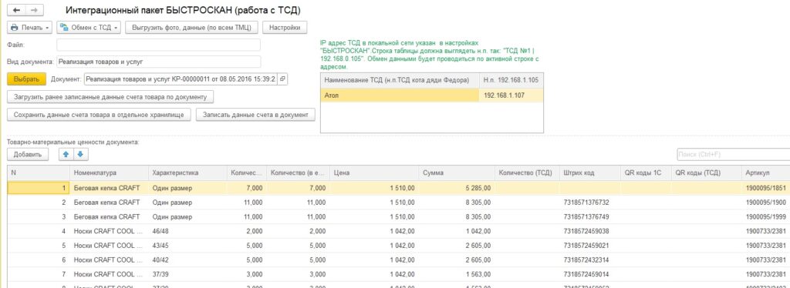Image resolution: width=790 pixels, height=288 pixels.
Task: Click the QR коды (ТСД) column header
Action: (x=707, y=173)
